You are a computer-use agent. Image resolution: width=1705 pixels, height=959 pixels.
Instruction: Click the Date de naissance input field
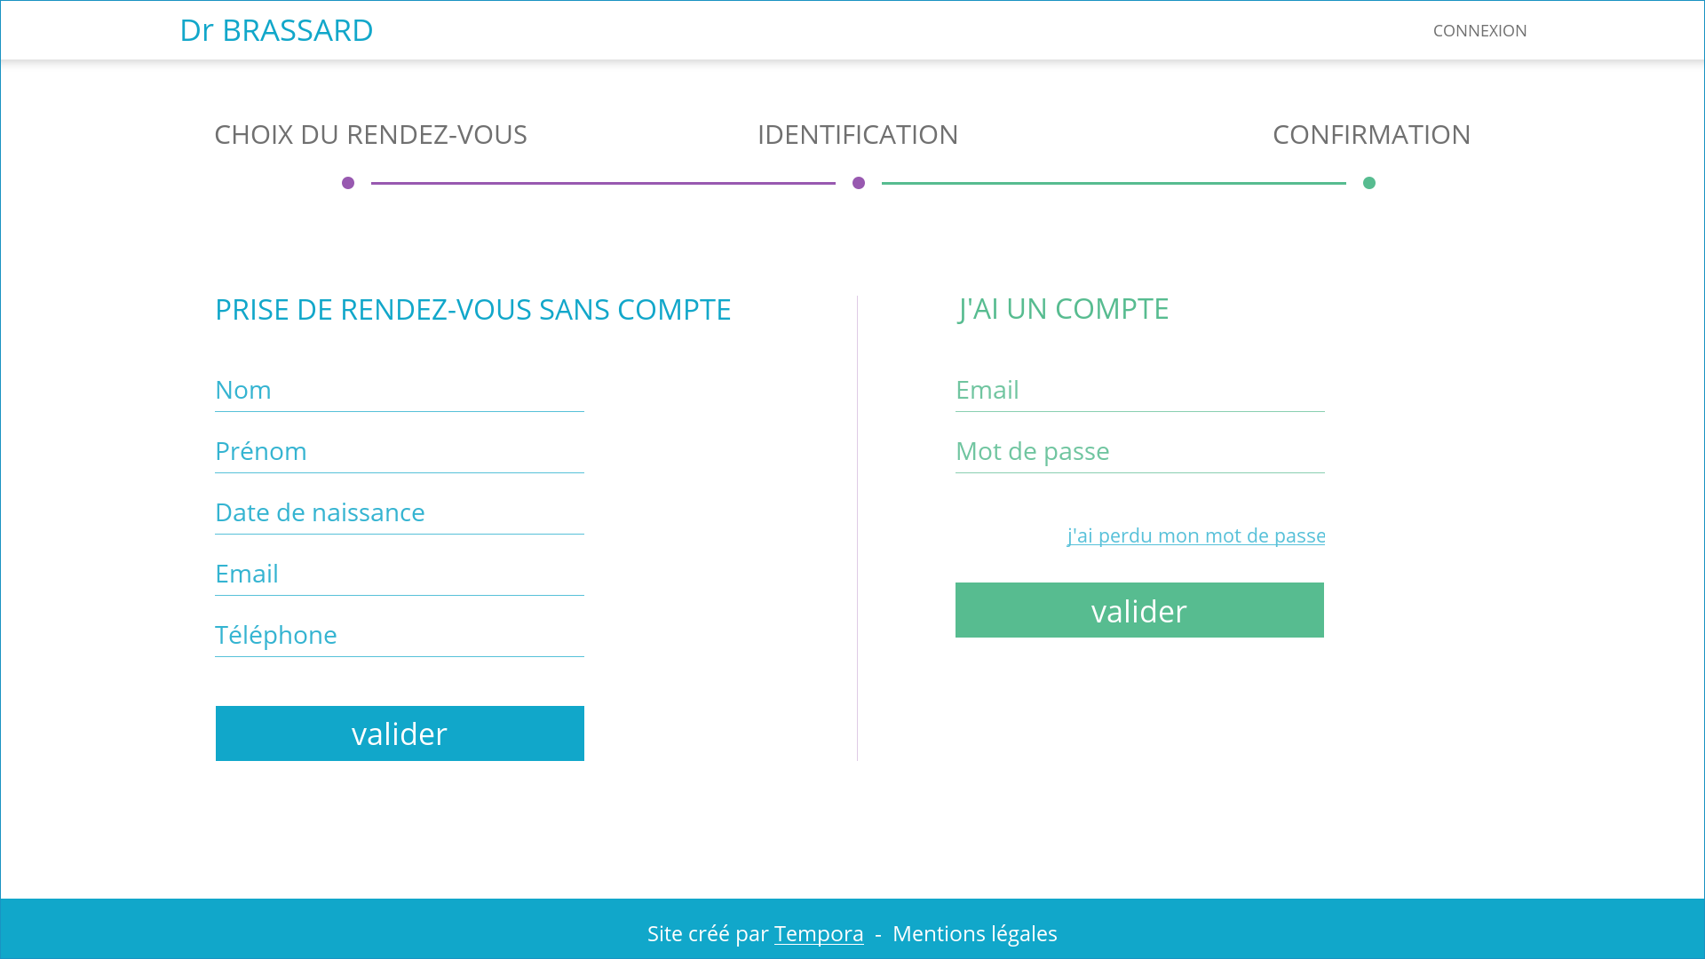coord(400,511)
